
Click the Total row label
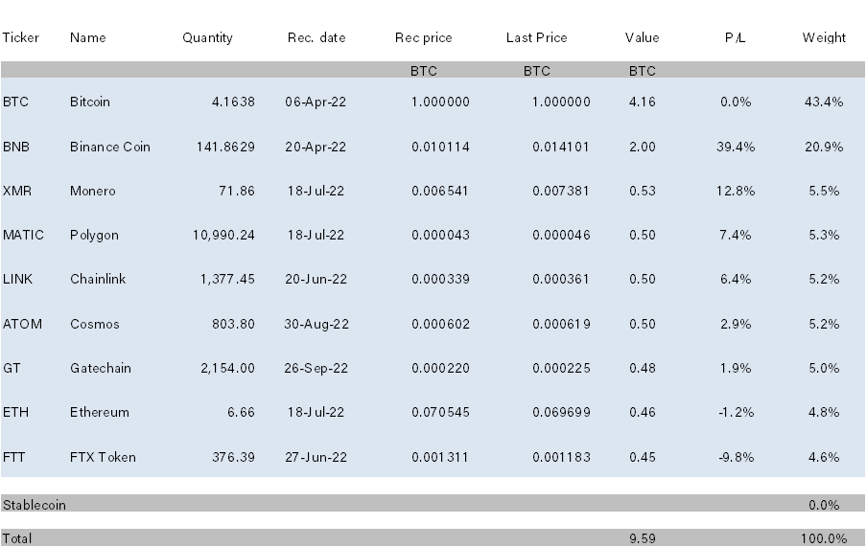17,538
